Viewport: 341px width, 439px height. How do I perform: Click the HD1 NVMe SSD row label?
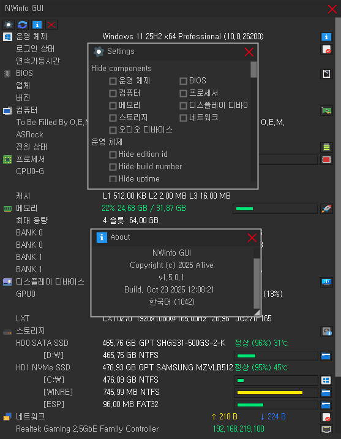[43, 368]
